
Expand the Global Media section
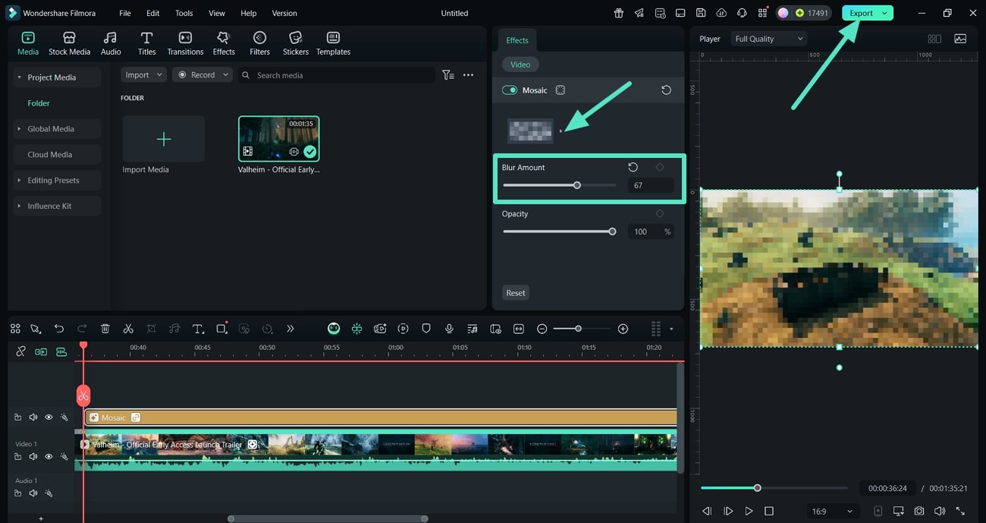(x=19, y=129)
